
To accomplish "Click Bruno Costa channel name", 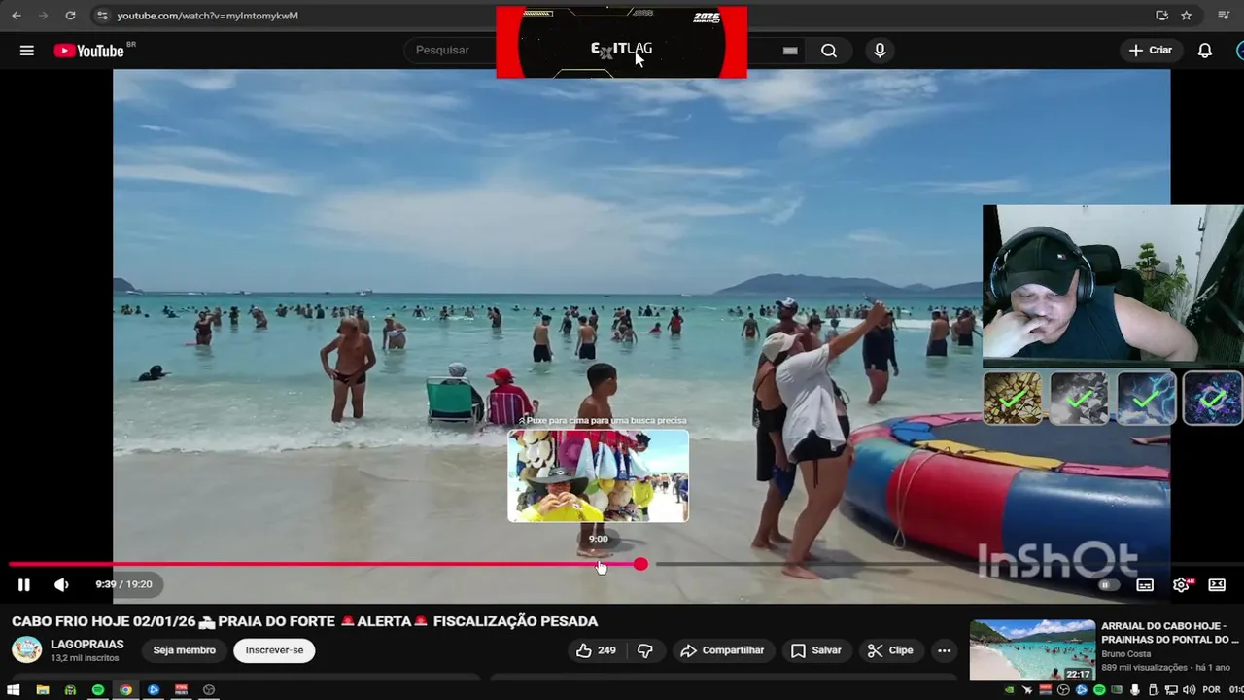I will (1128, 654).
